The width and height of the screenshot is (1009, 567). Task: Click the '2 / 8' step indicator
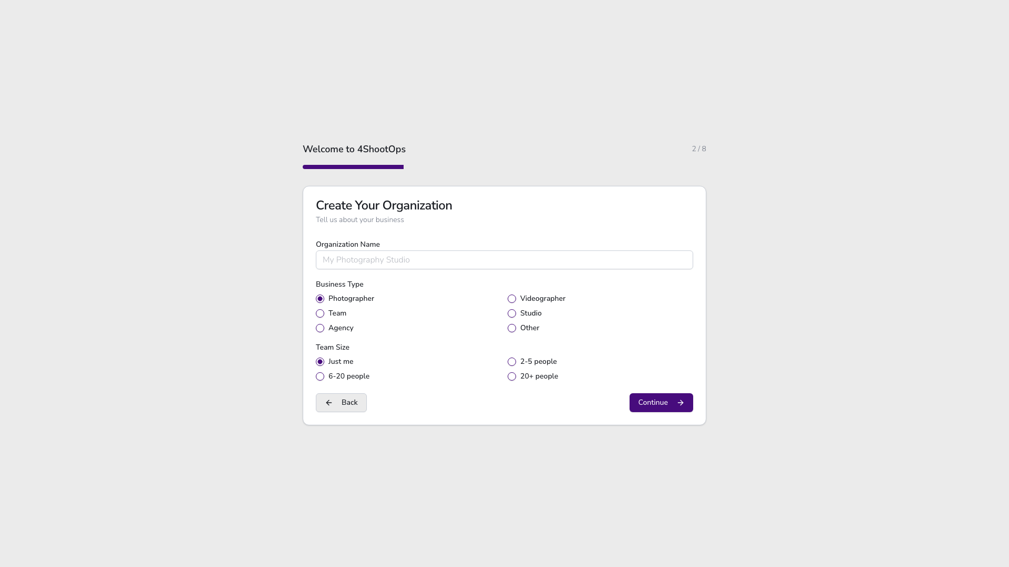pyautogui.click(x=699, y=149)
